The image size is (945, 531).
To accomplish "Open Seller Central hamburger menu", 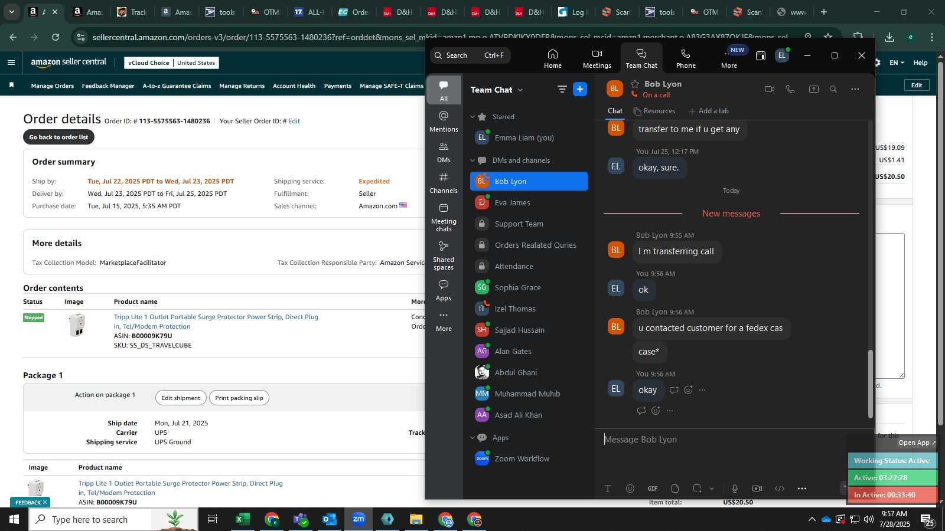I will click(11, 63).
